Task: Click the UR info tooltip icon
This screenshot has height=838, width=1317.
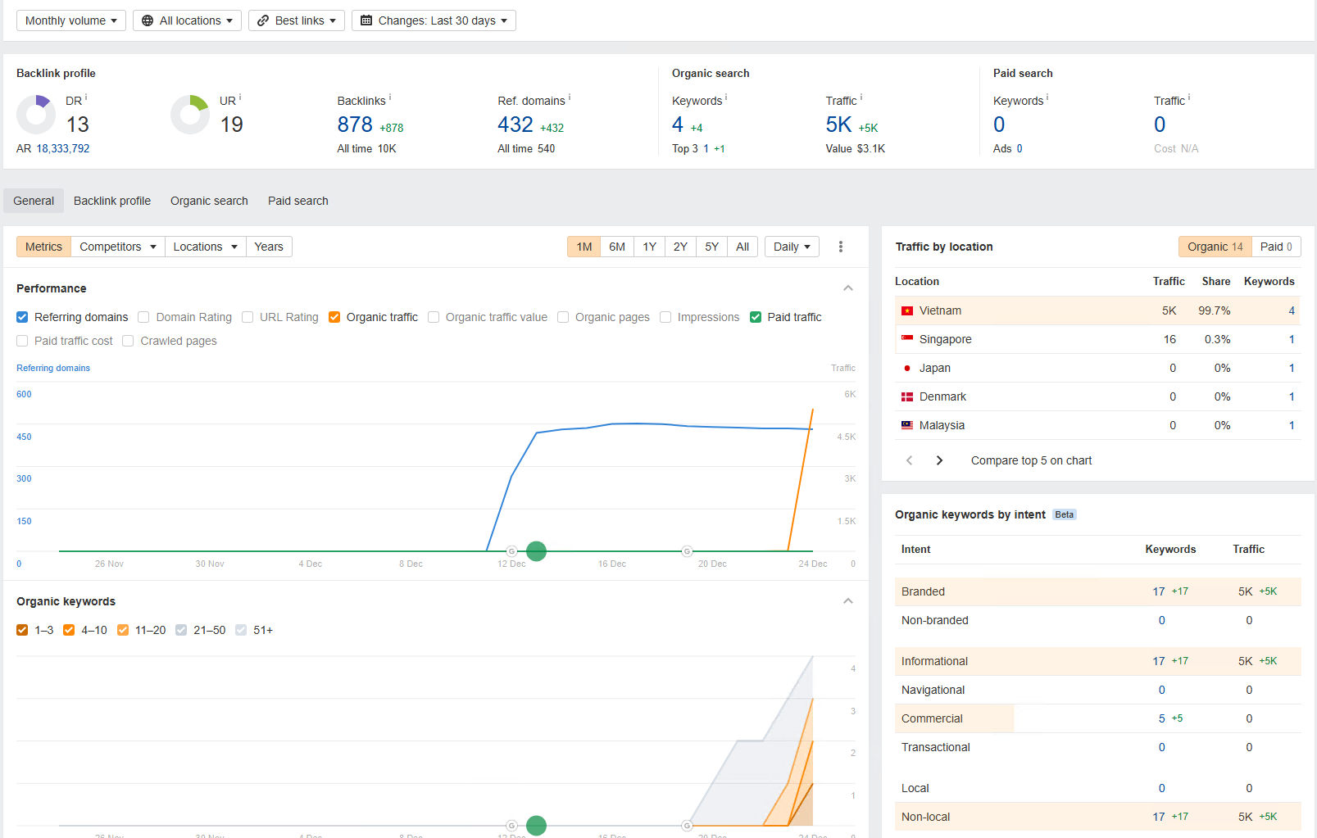Action: (x=240, y=97)
